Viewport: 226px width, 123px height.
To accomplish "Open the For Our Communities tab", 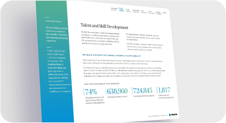I will (x=151, y=12).
